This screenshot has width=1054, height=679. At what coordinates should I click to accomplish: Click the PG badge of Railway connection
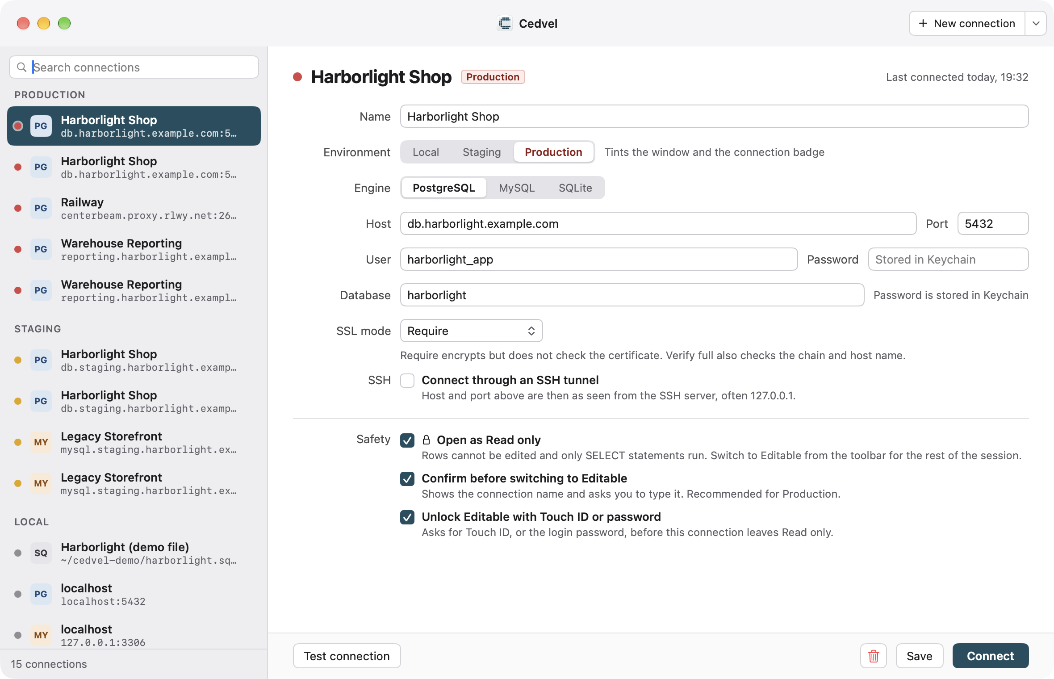coord(41,208)
